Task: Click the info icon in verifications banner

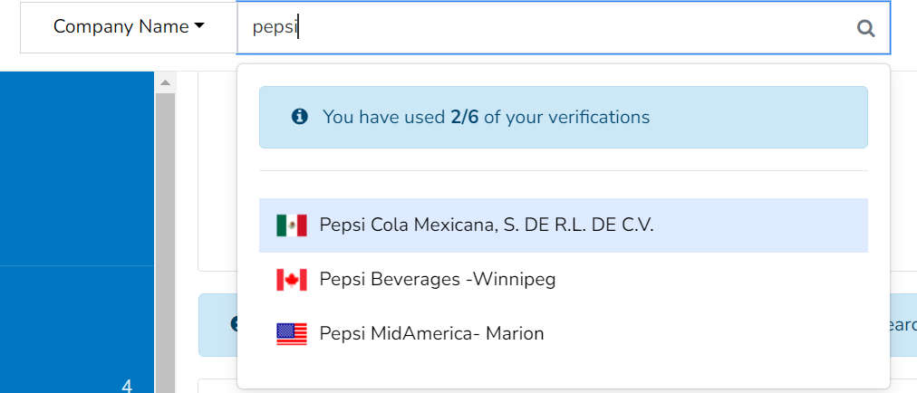Action: [x=299, y=117]
